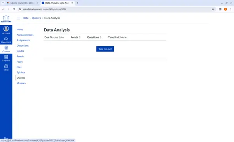
Task: Open Grades in course navigation
Action: [20, 51]
